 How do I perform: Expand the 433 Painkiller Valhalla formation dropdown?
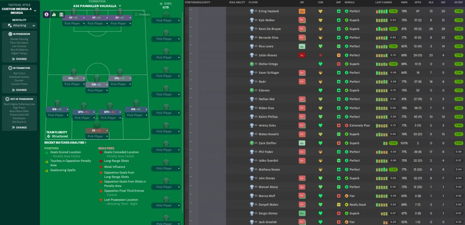pyautogui.click(x=120, y=6)
